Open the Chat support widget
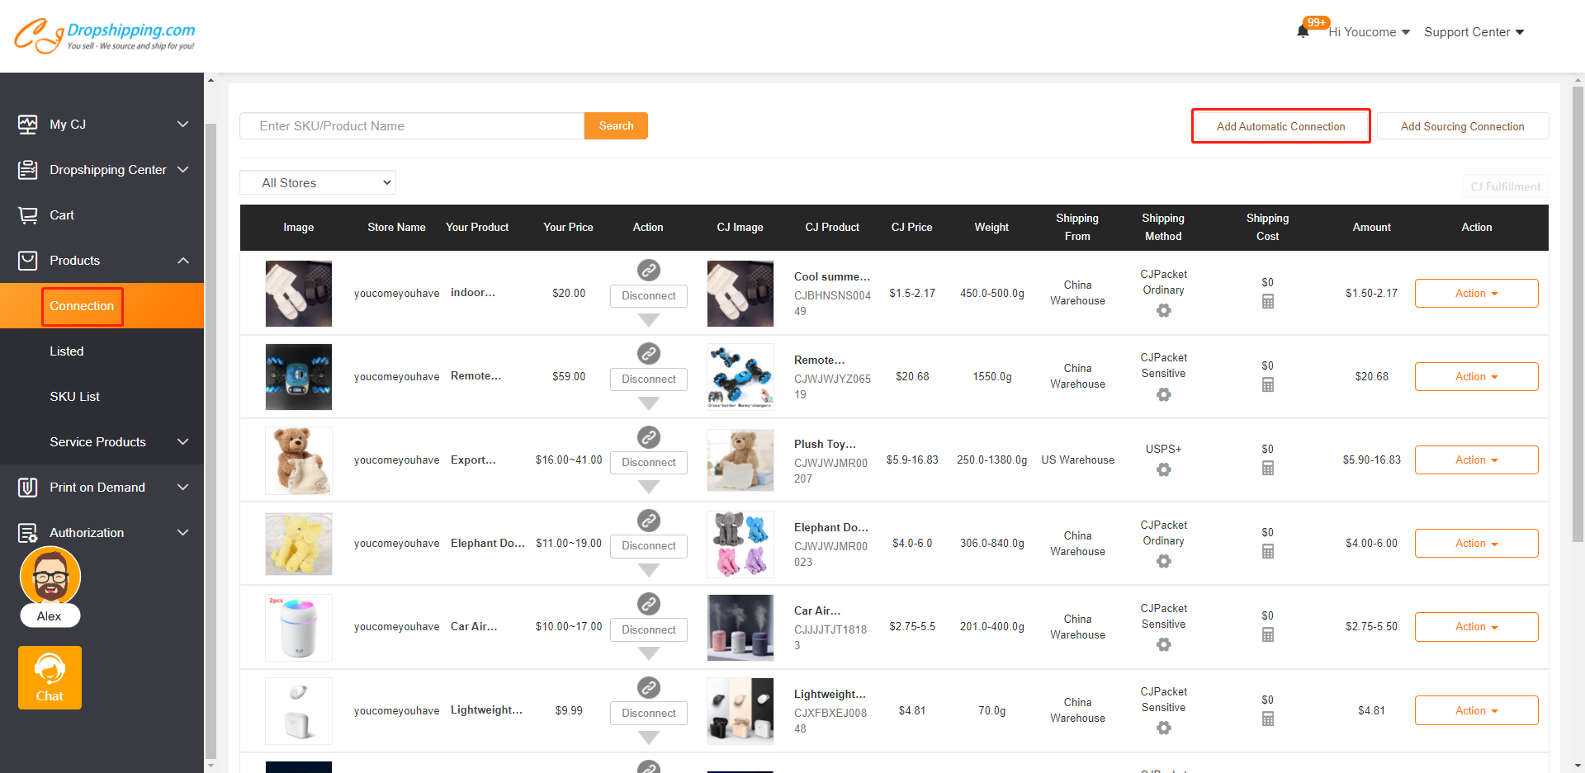The width and height of the screenshot is (1585, 773). 50,677
